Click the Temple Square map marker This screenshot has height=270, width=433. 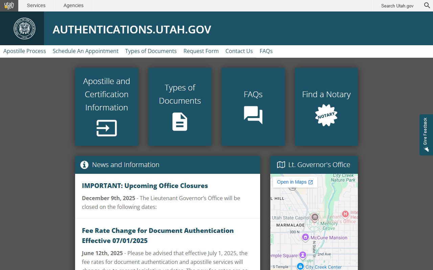point(303,255)
